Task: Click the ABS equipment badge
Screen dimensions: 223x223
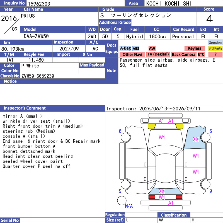Action: (x=136, y=49)
